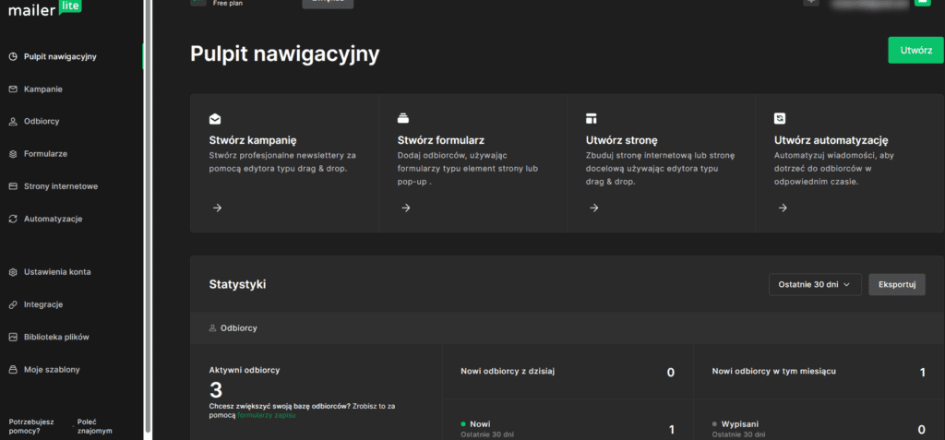Select Automatyzacje in the sidebar
This screenshot has width=945, height=440.
tap(53, 220)
